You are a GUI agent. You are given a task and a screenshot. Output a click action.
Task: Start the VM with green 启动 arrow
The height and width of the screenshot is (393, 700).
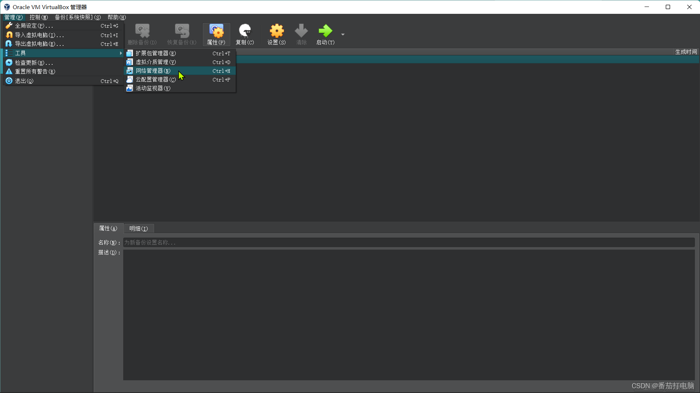(326, 31)
